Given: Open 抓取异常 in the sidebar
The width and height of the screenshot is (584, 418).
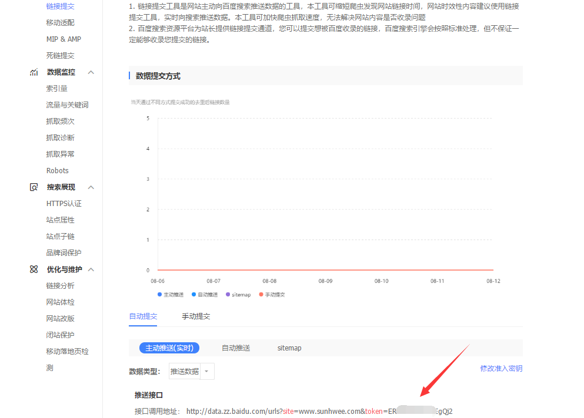Looking at the screenshot, I should 61,154.
